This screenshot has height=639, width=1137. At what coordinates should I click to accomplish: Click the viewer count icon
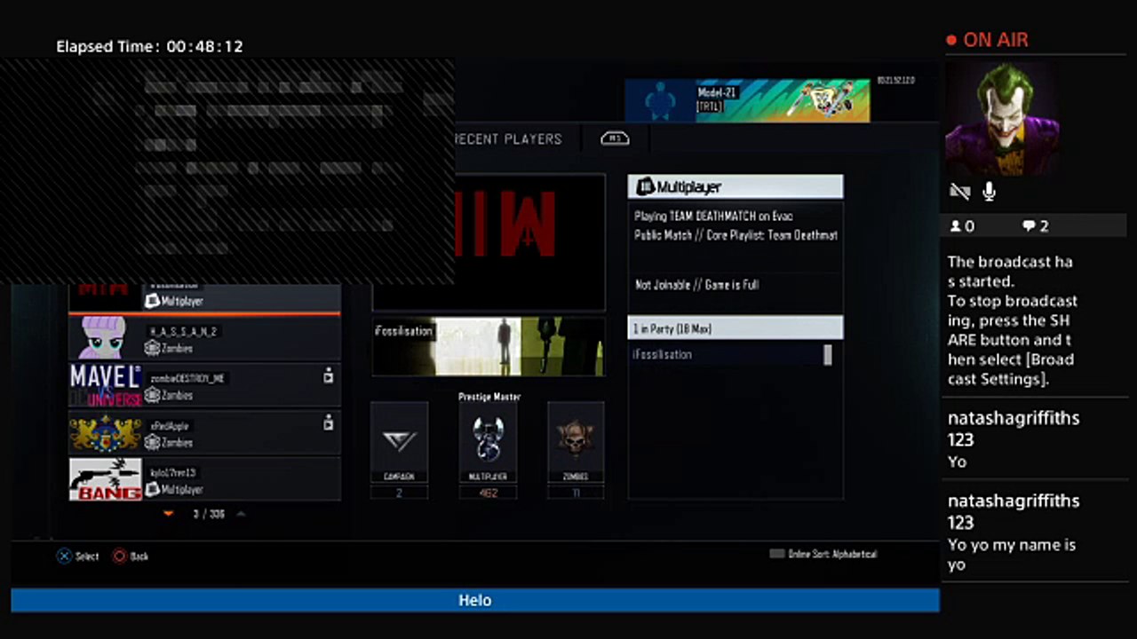click(956, 226)
